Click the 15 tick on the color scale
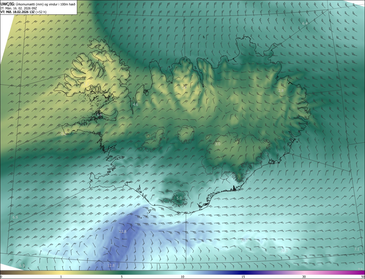This screenshot has height=279, width=365. (x=243, y=277)
